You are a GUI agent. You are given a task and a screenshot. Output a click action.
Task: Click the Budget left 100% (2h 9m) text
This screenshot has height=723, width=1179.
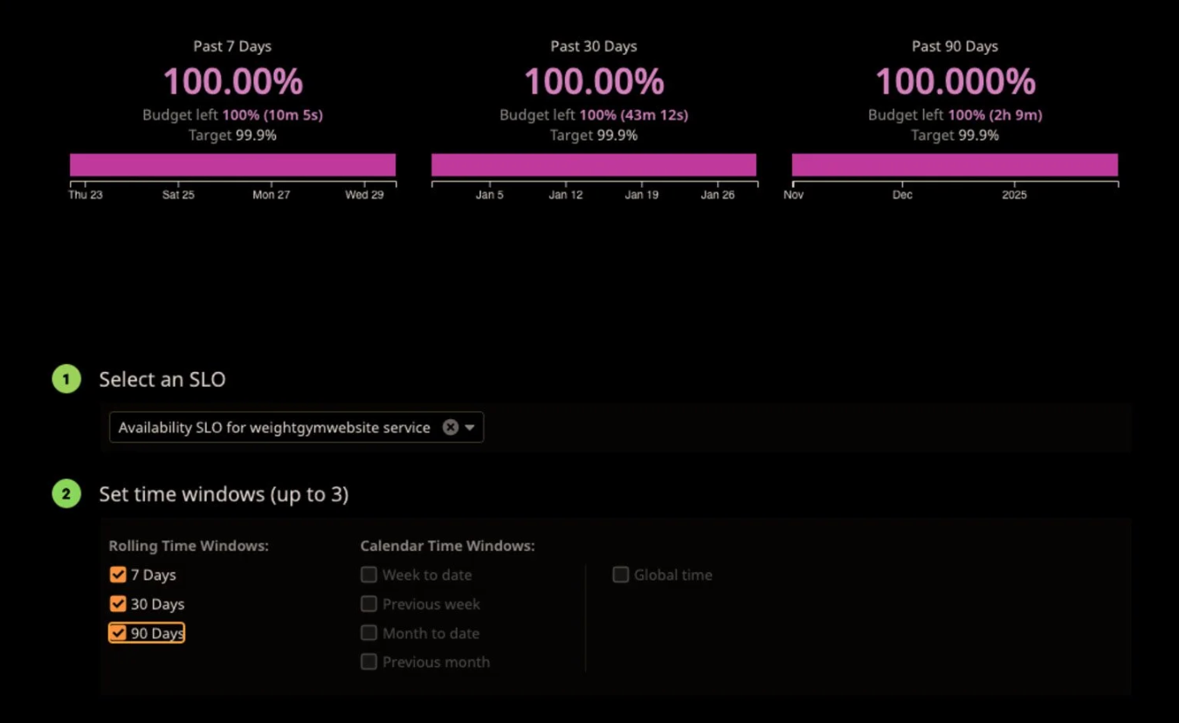tap(955, 115)
